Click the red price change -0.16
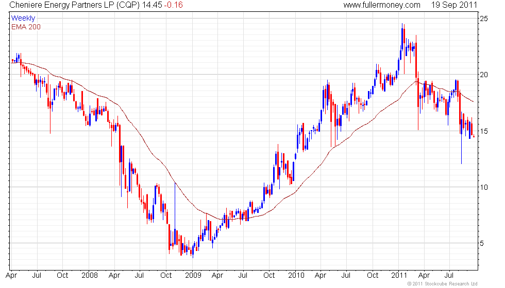This screenshot has width=505, height=288. tap(173, 5)
